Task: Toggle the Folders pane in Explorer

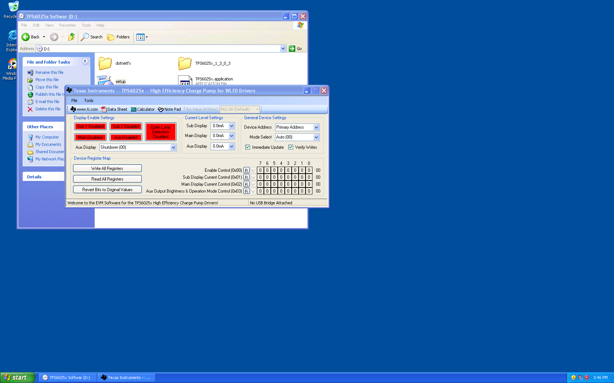Action: (118, 37)
